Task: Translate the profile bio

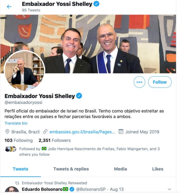Action: click(x=16, y=123)
